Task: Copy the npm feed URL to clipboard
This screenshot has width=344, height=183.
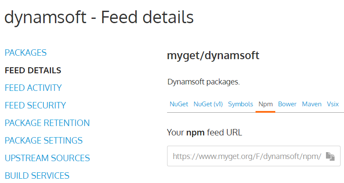Action: [x=330, y=156]
